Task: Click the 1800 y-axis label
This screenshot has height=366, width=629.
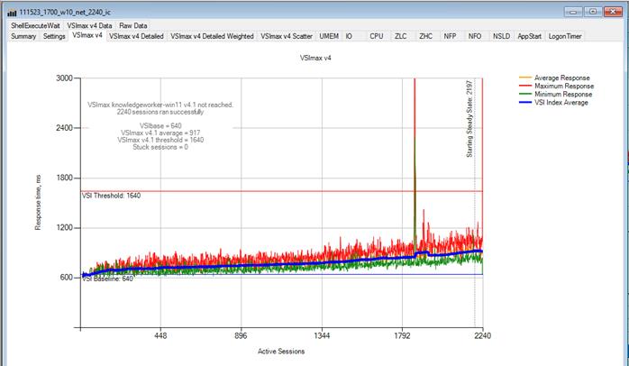Action: tap(64, 178)
